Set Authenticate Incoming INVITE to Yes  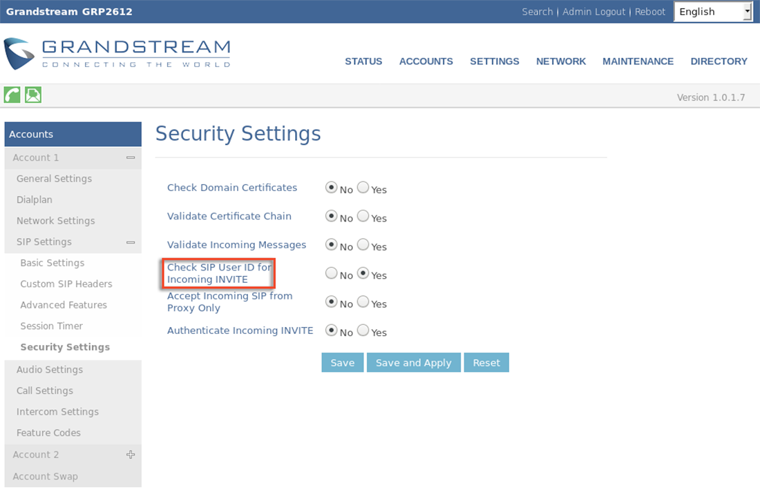[x=363, y=330]
